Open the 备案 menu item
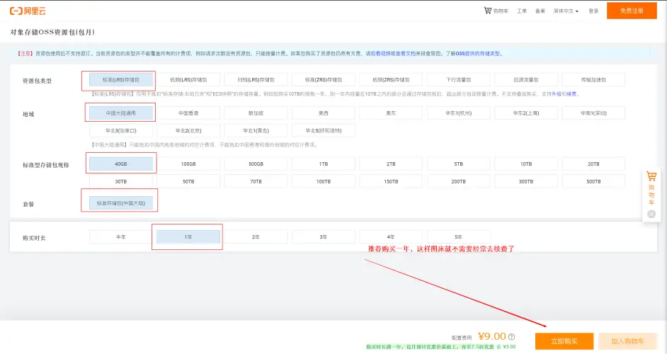The height and width of the screenshot is (354, 667). click(540, 11)
